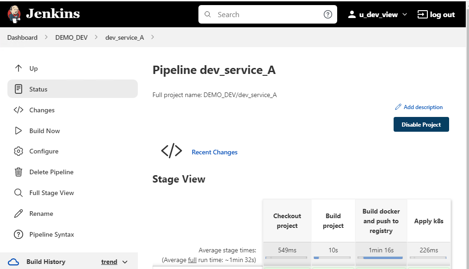The image size is (469, 269).
Task: Click the Jenkins butler logo icon
Action: click(x=14, y=14)
